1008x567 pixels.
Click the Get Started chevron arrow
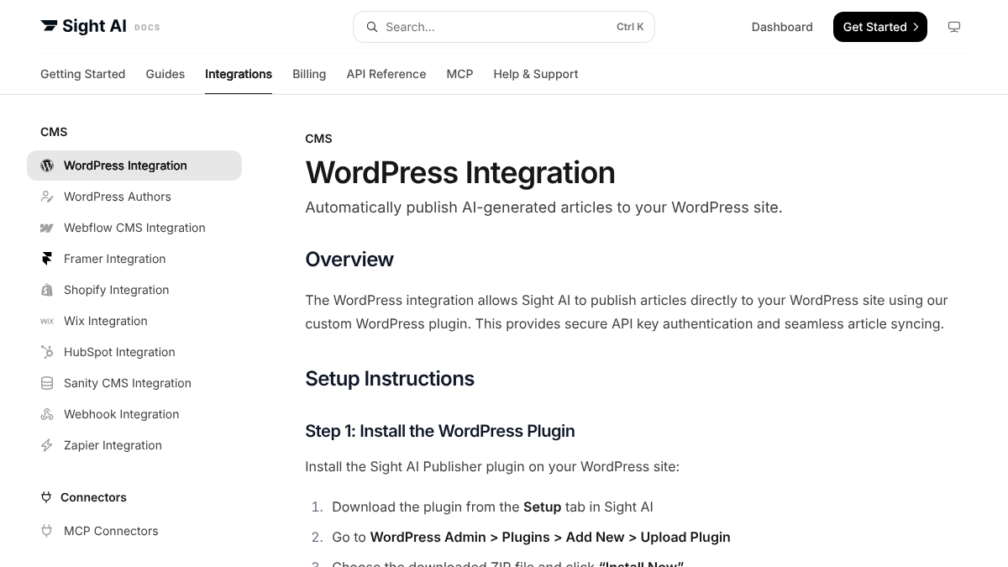(916, 27)
